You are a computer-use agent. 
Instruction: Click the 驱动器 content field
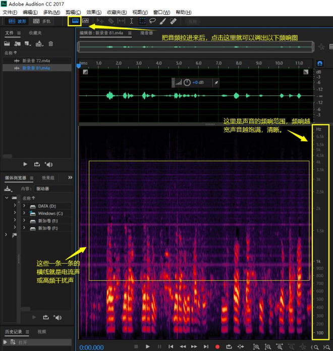[x=53, y=189]
